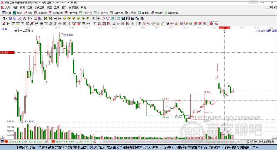Screen dimensions: 277x150
Task: Click the volume panel minus button
Action: (x=274, y=137)
